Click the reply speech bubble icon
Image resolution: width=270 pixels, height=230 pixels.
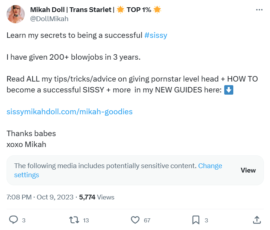point(13,220)
